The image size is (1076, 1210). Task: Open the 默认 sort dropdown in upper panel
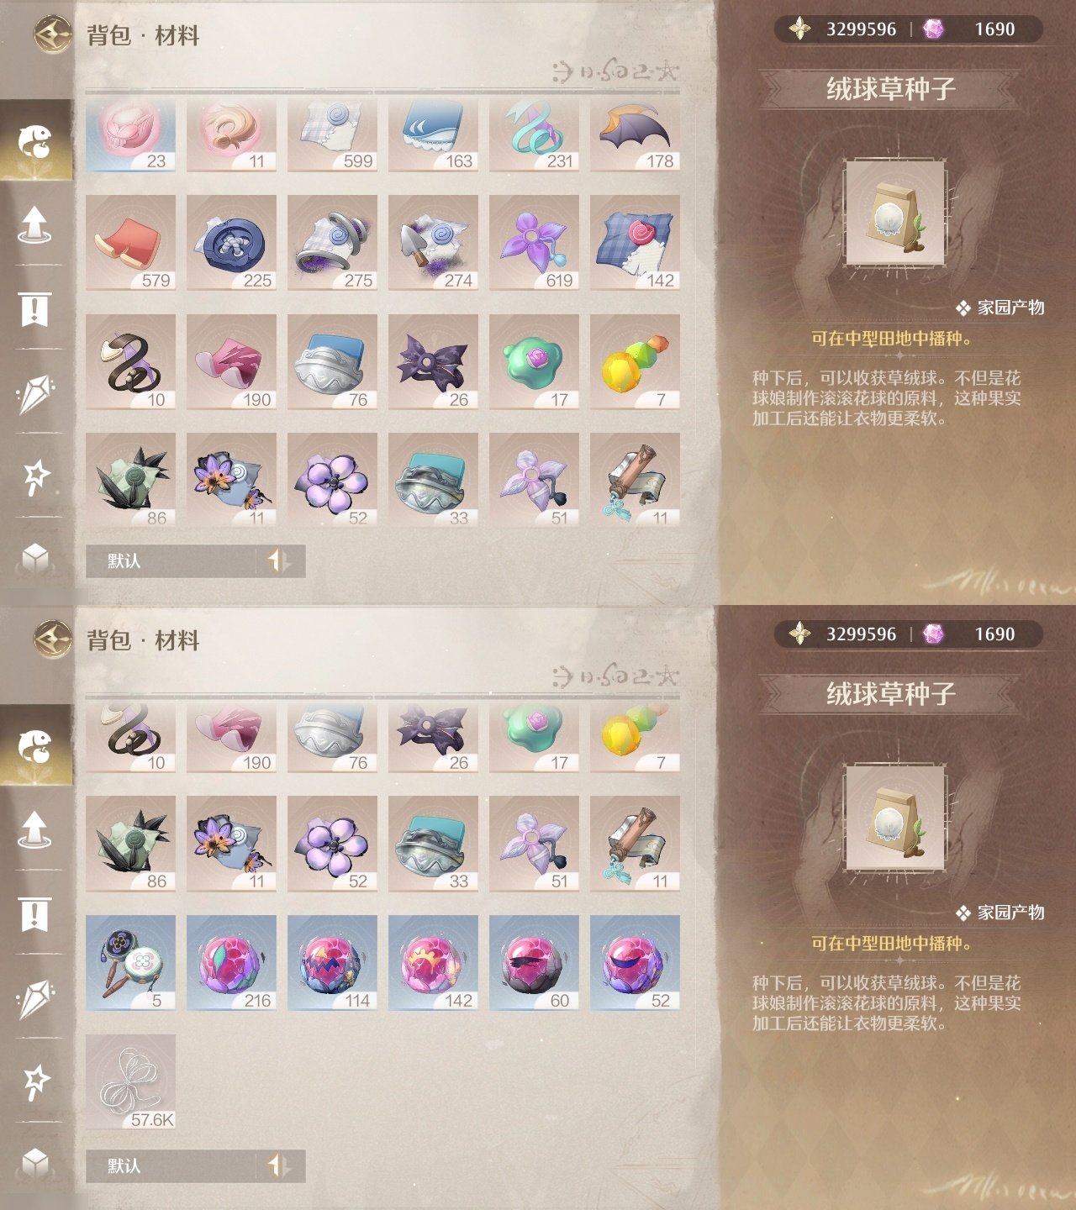171,561
